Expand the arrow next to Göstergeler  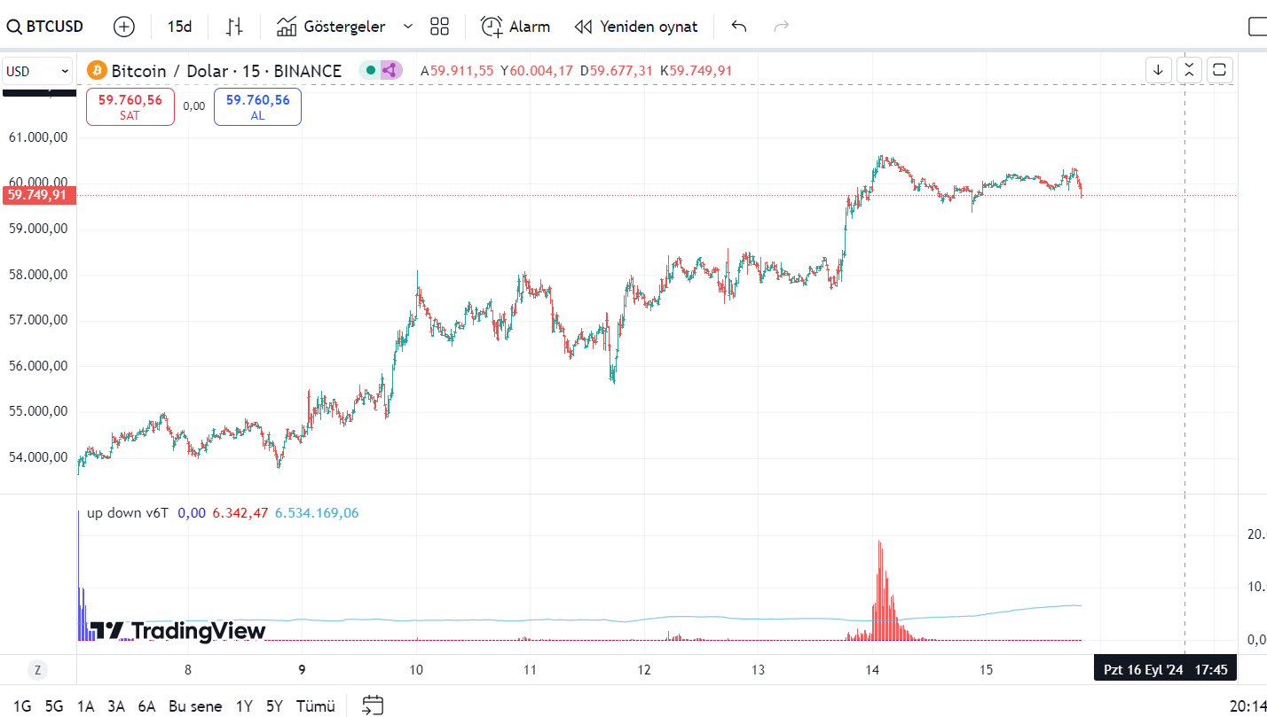(x=408, y=27)
